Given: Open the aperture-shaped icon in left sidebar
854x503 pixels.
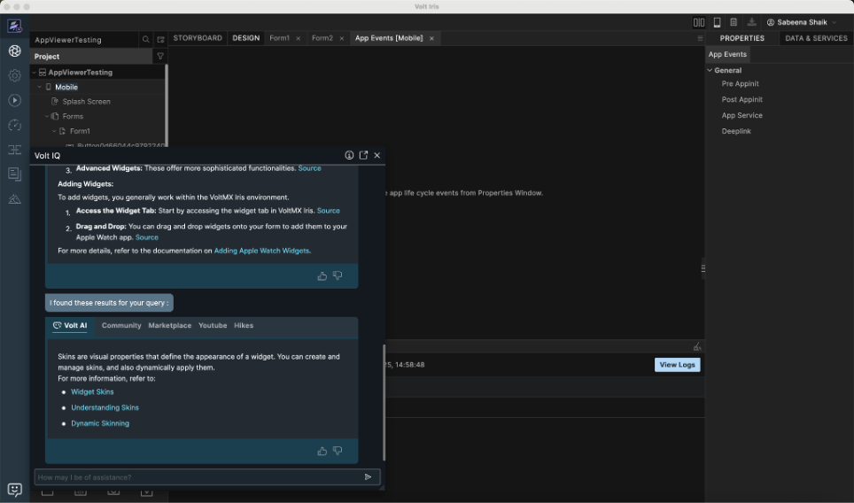Looking at the screenshot, I should (15, 50).
